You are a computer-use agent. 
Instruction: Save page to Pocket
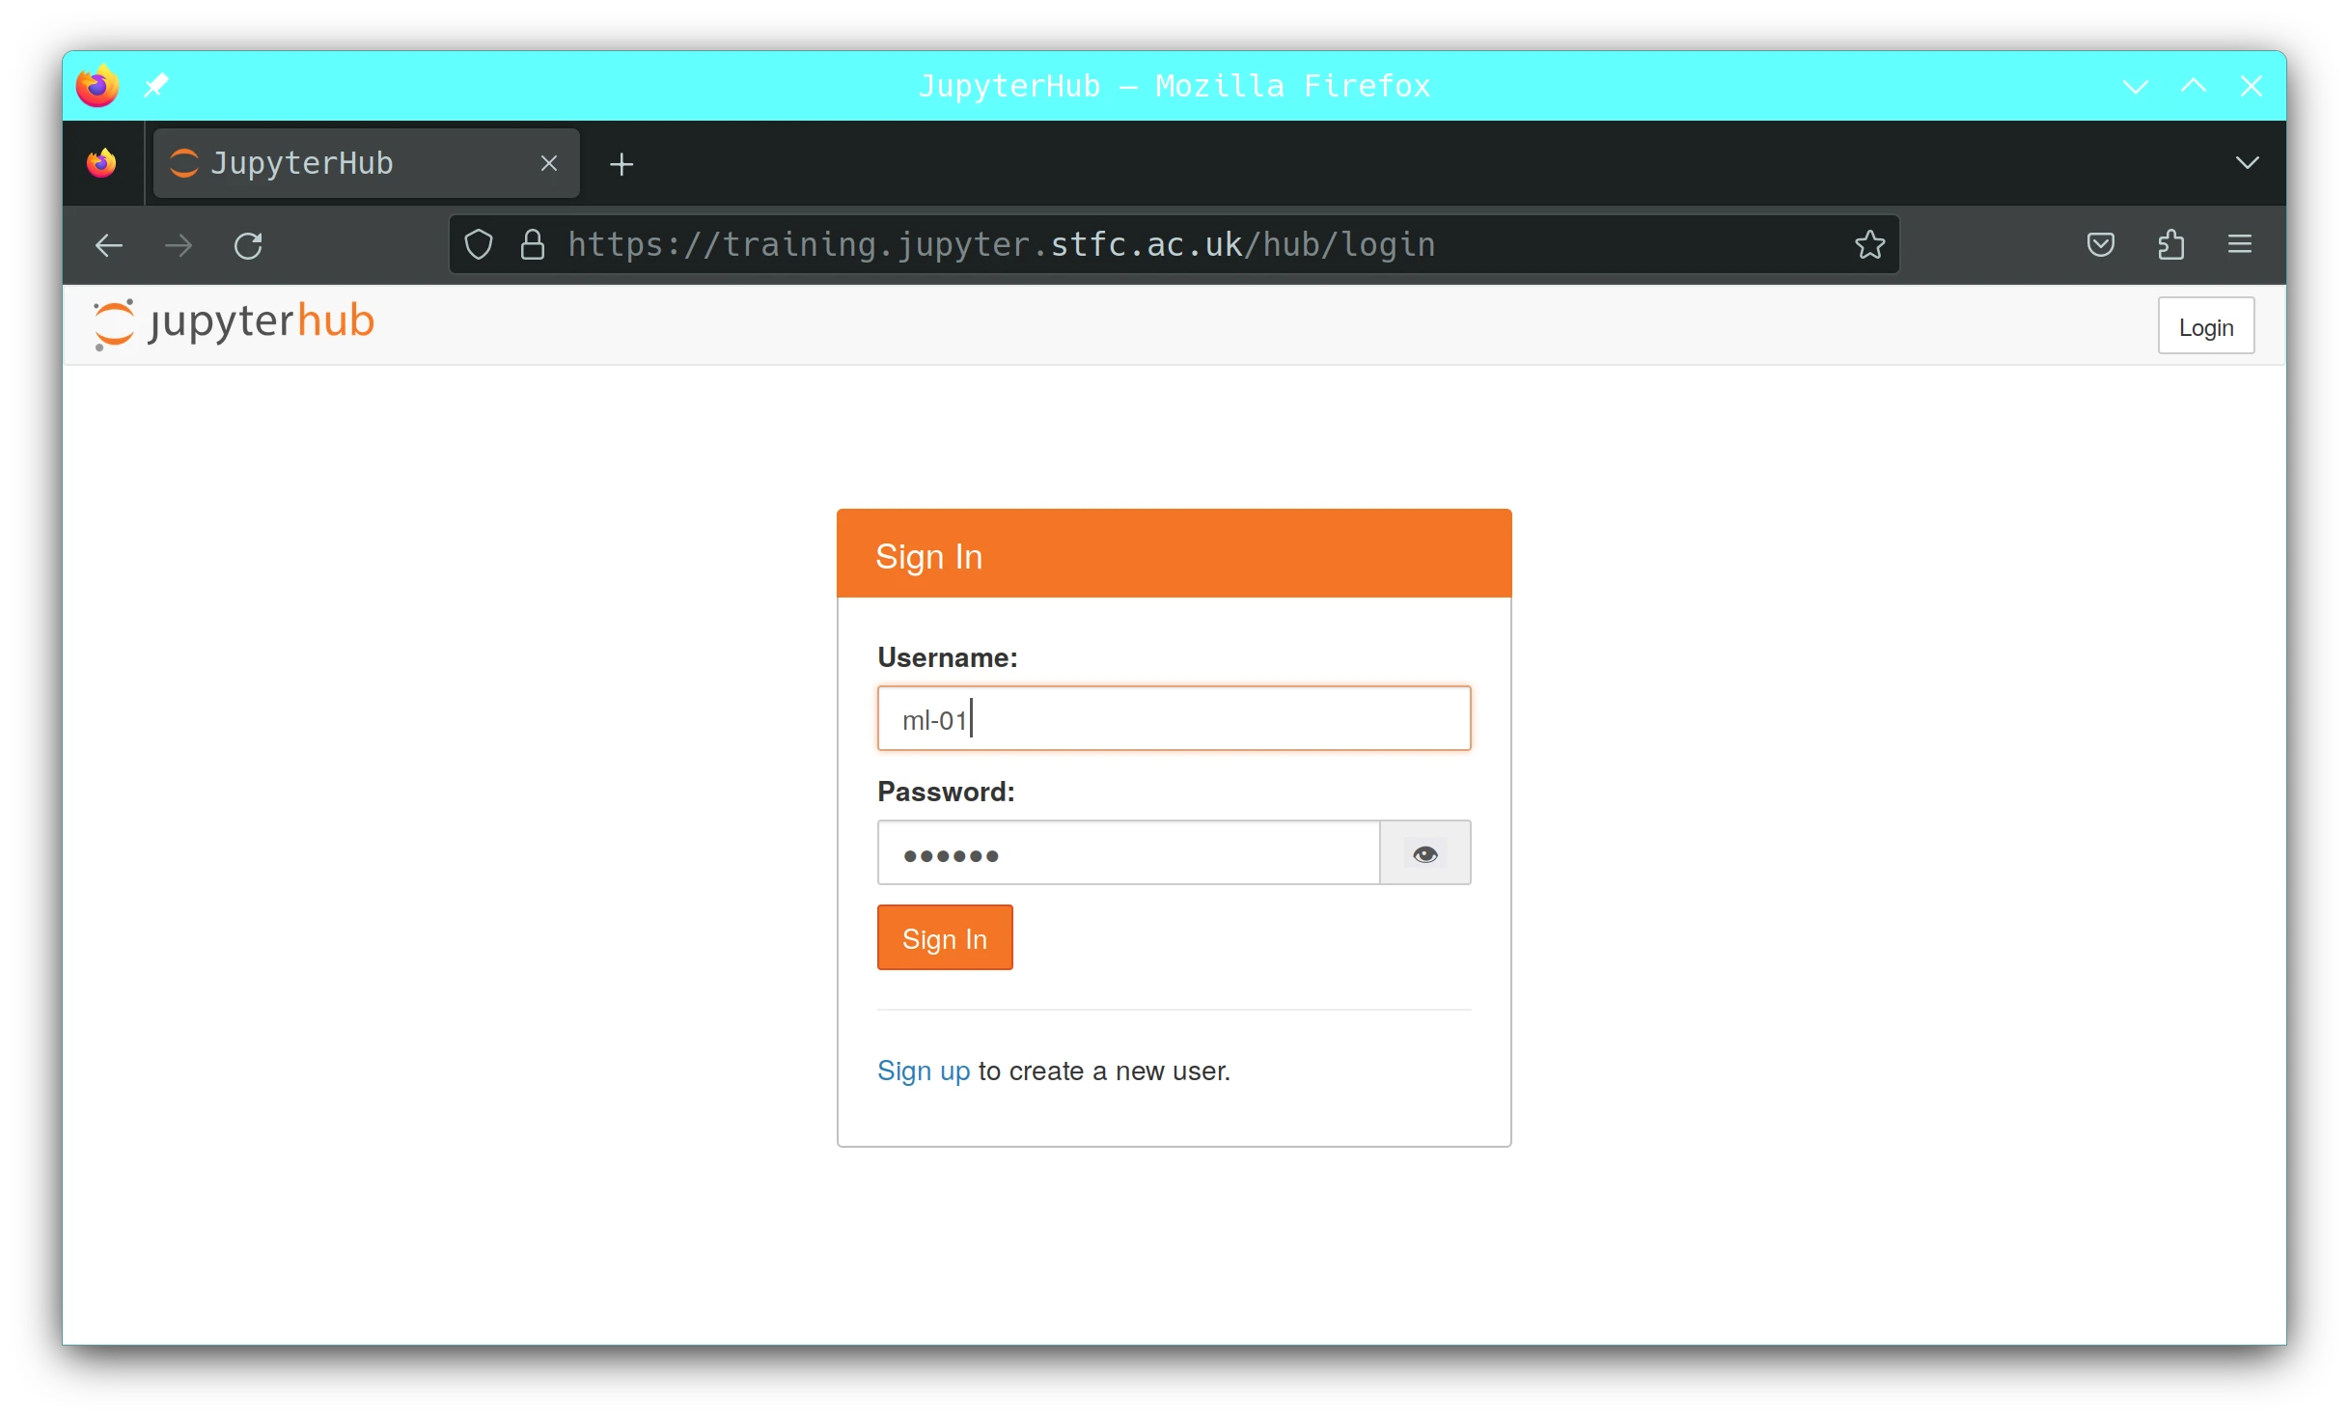(2101, 245)
